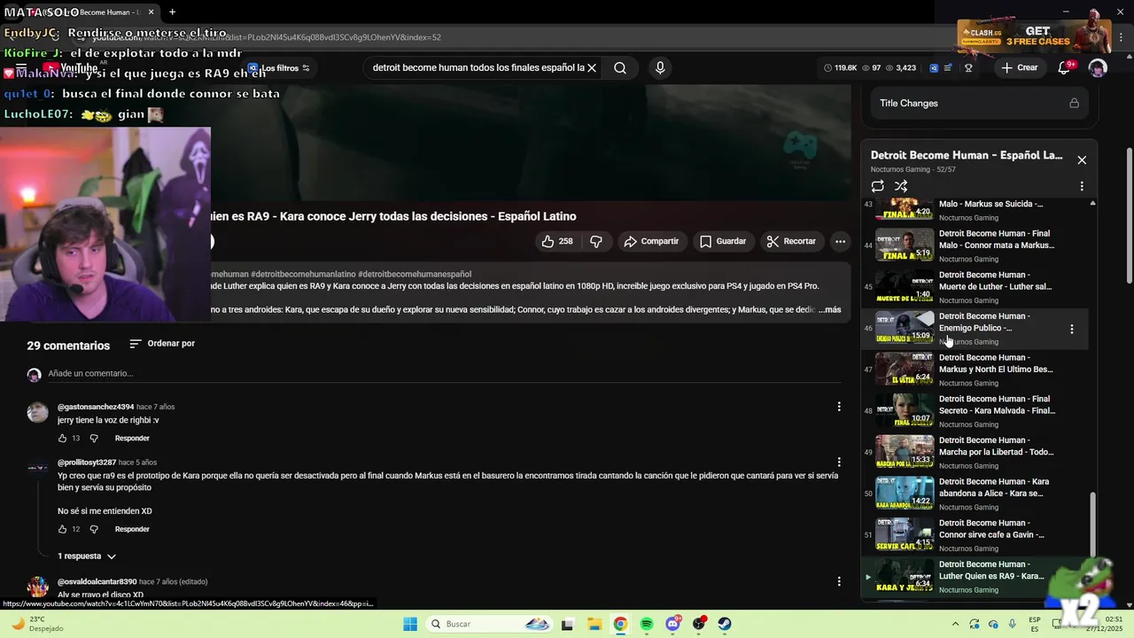Screen dimensions: 1134x638
Task: Open Muerte de Luther video
Action: [x=975, y=287]
